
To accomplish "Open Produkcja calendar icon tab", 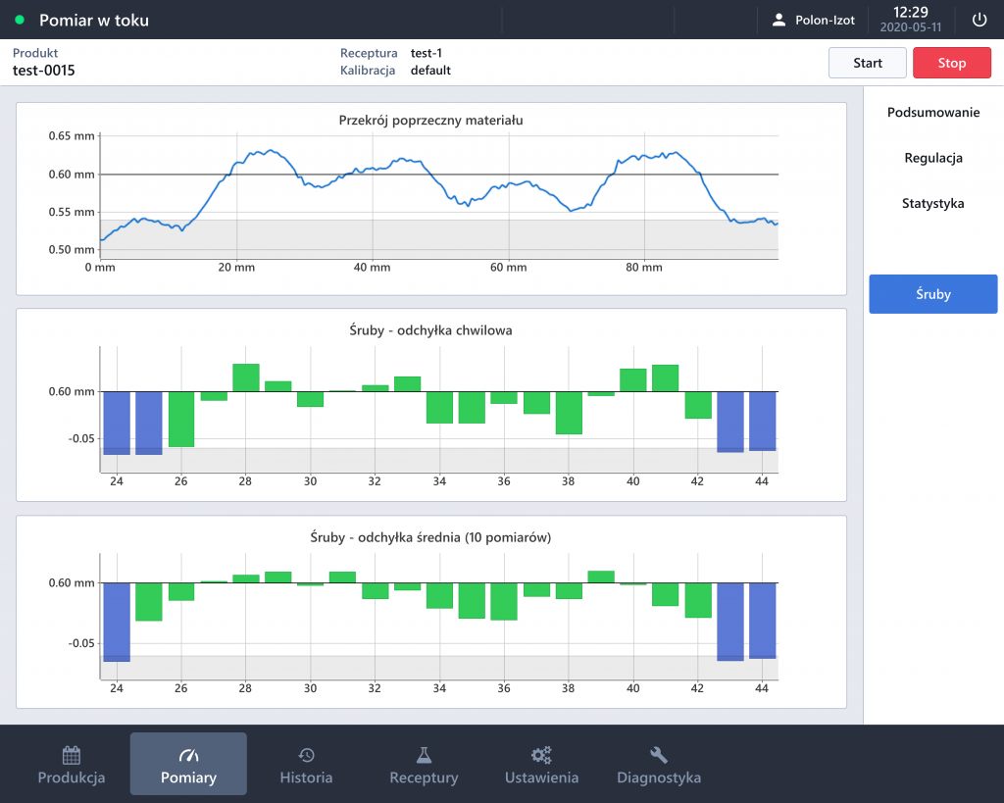I will pos(71,755).
